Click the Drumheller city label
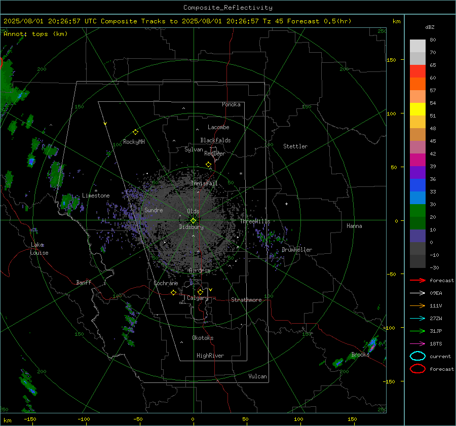The width and height of the screenshot is (456, 426). (x=297, y=250)
